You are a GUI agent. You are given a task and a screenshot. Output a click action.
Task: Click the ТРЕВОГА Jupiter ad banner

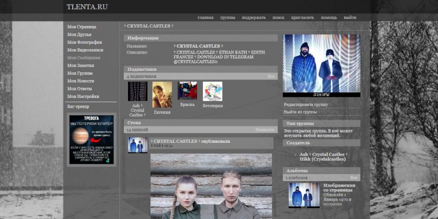(91, 140)
